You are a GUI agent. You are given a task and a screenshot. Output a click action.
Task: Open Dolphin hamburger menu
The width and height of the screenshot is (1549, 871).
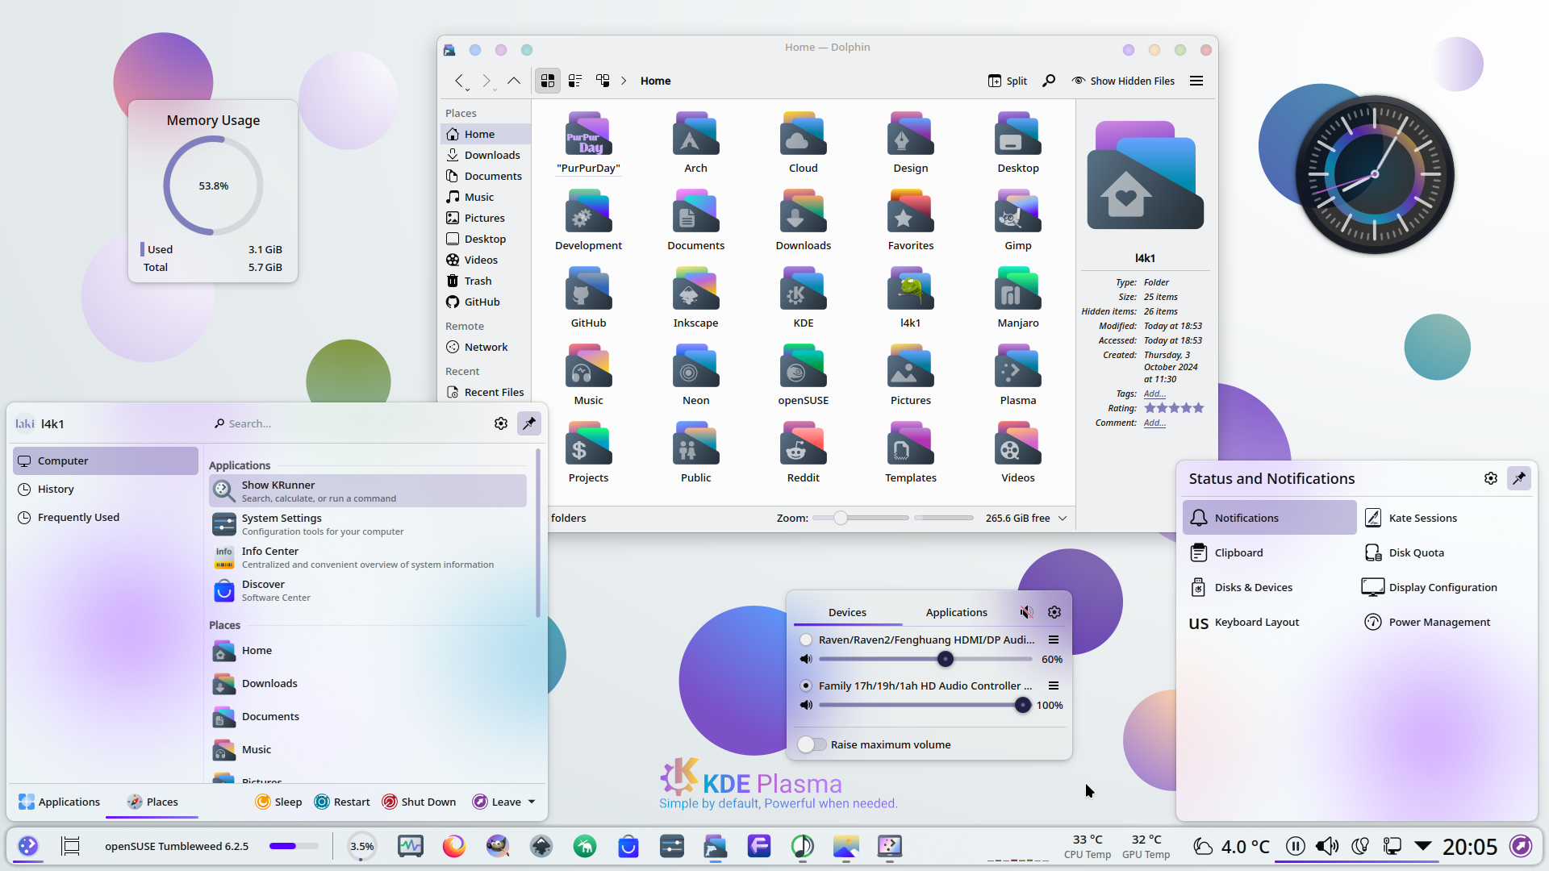pyautogui.click(x=1196, y=81)
